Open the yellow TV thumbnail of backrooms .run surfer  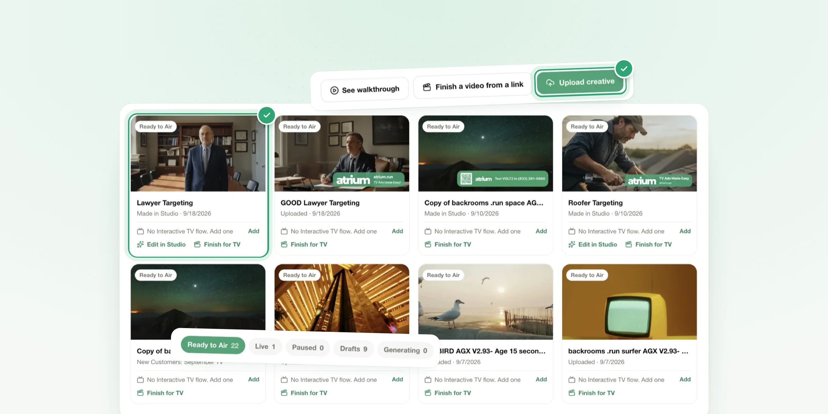point(629,302)
